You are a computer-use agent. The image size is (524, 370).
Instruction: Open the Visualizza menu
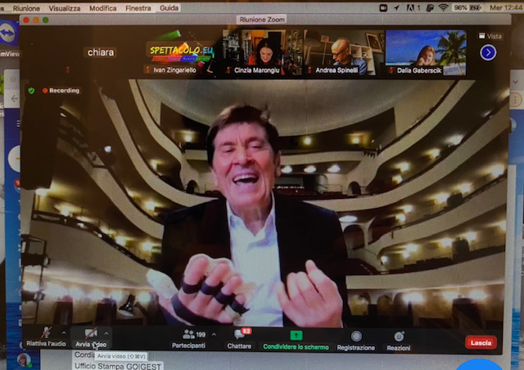65,8
